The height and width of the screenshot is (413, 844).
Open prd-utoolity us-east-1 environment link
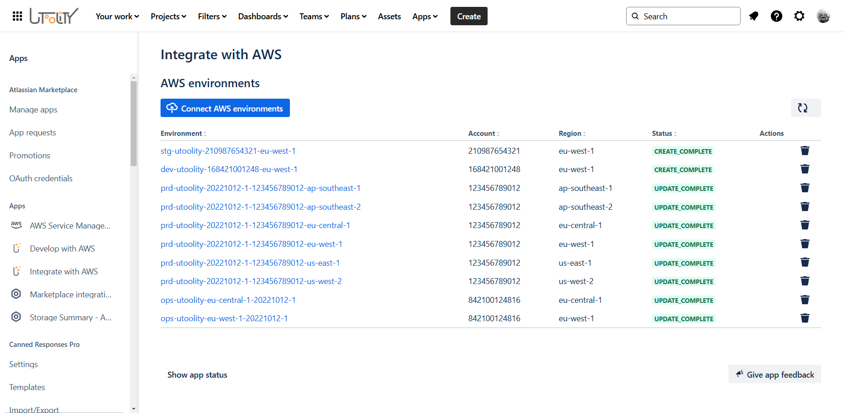coord(250,263)
